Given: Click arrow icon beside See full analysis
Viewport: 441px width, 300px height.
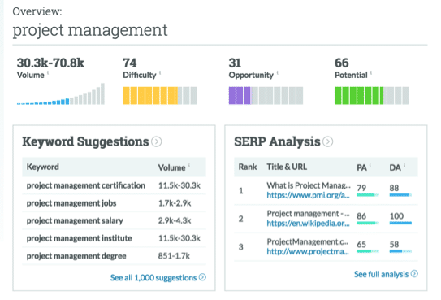Looking at the screenshot, I should coord(414,273).
